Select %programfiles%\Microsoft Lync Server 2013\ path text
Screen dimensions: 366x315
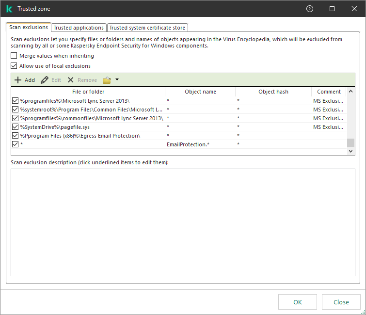point(75,101)
